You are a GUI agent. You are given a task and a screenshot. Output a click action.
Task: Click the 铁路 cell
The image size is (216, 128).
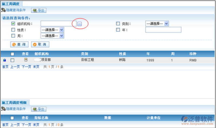coord(122,60)
